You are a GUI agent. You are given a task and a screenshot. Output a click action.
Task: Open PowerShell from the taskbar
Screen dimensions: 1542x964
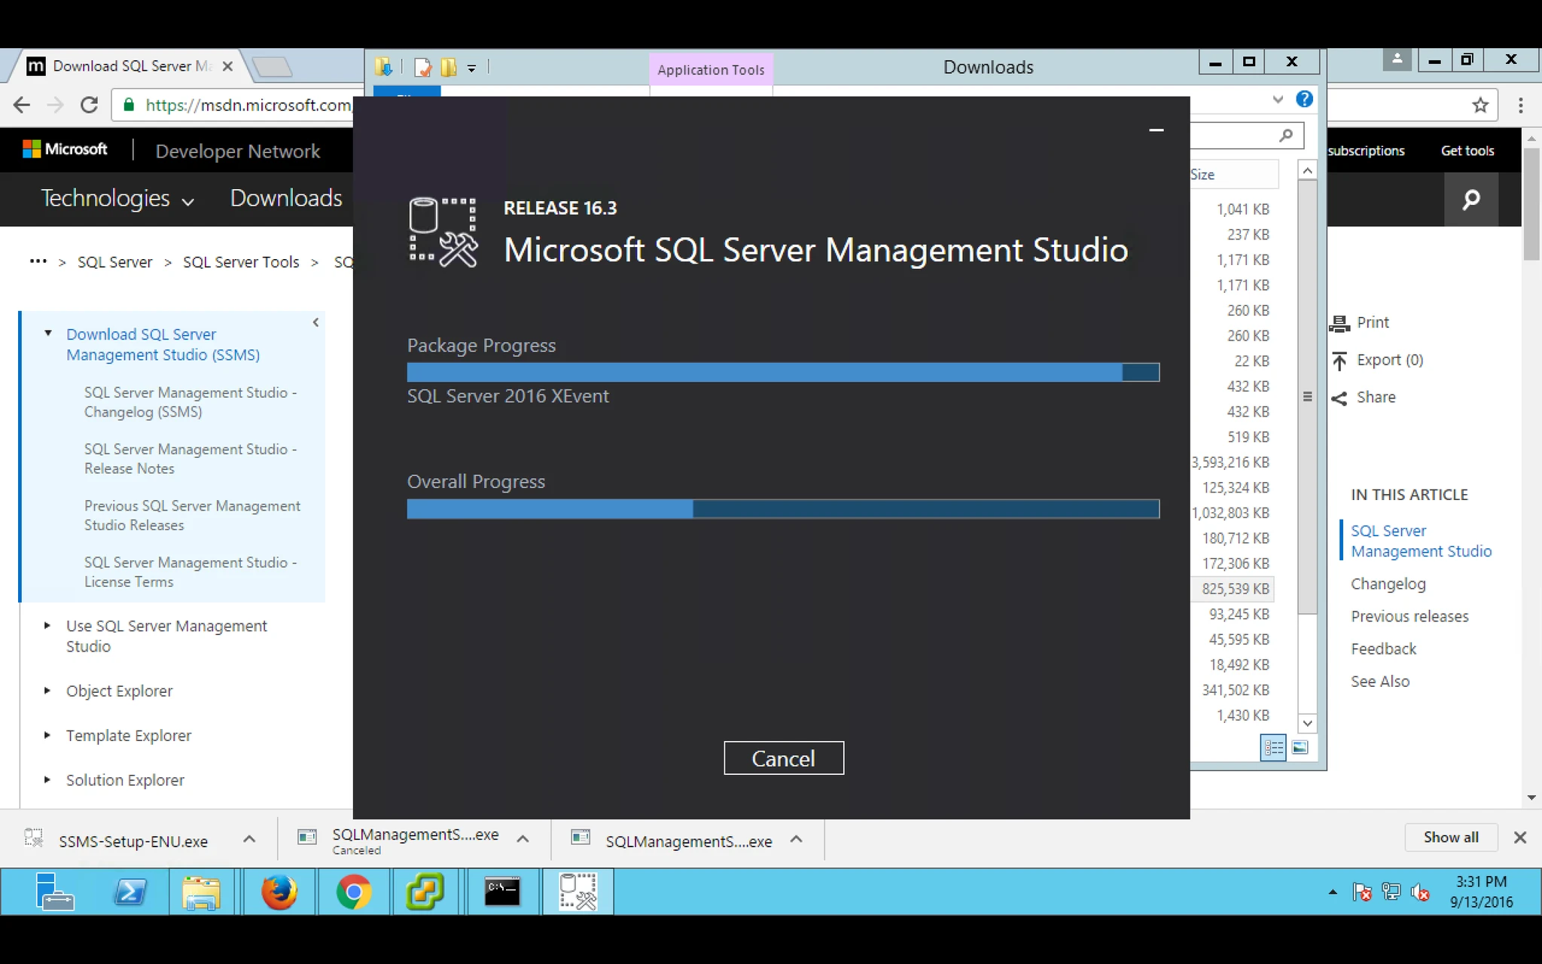click(x=130, y=892)
